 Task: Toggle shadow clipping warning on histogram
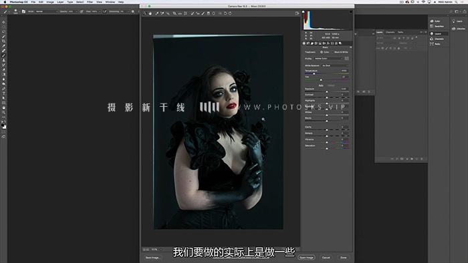click(x=304, y=11)
